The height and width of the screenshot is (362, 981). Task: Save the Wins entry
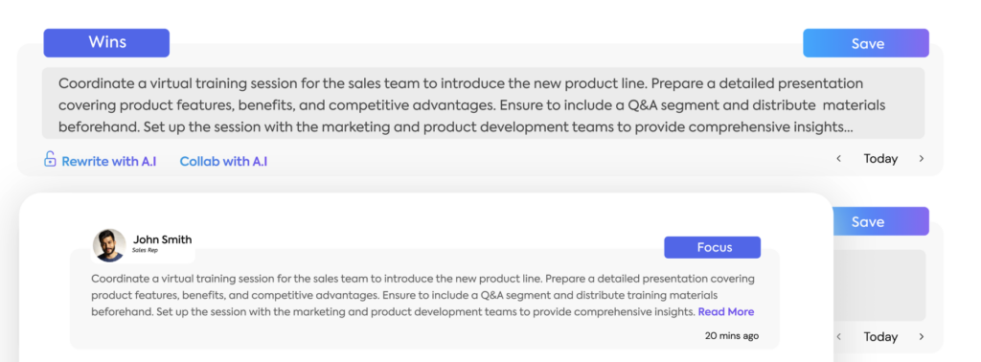[866, 43]
